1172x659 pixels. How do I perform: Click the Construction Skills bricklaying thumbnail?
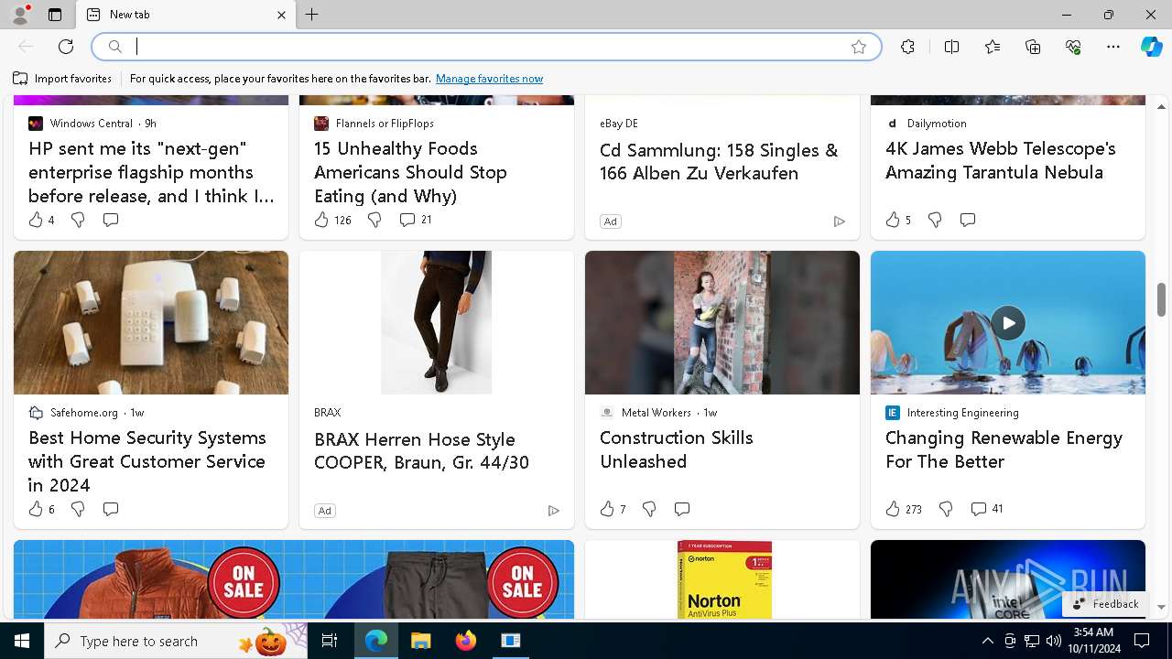coord(722,322)
